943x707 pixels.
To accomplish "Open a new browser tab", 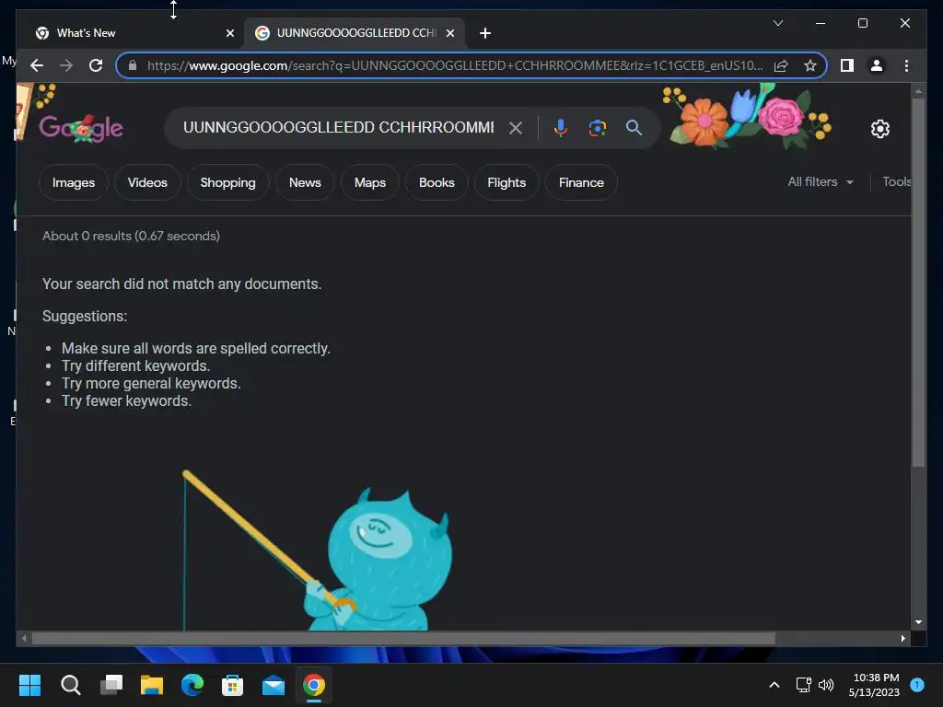I will pos(485,33).
